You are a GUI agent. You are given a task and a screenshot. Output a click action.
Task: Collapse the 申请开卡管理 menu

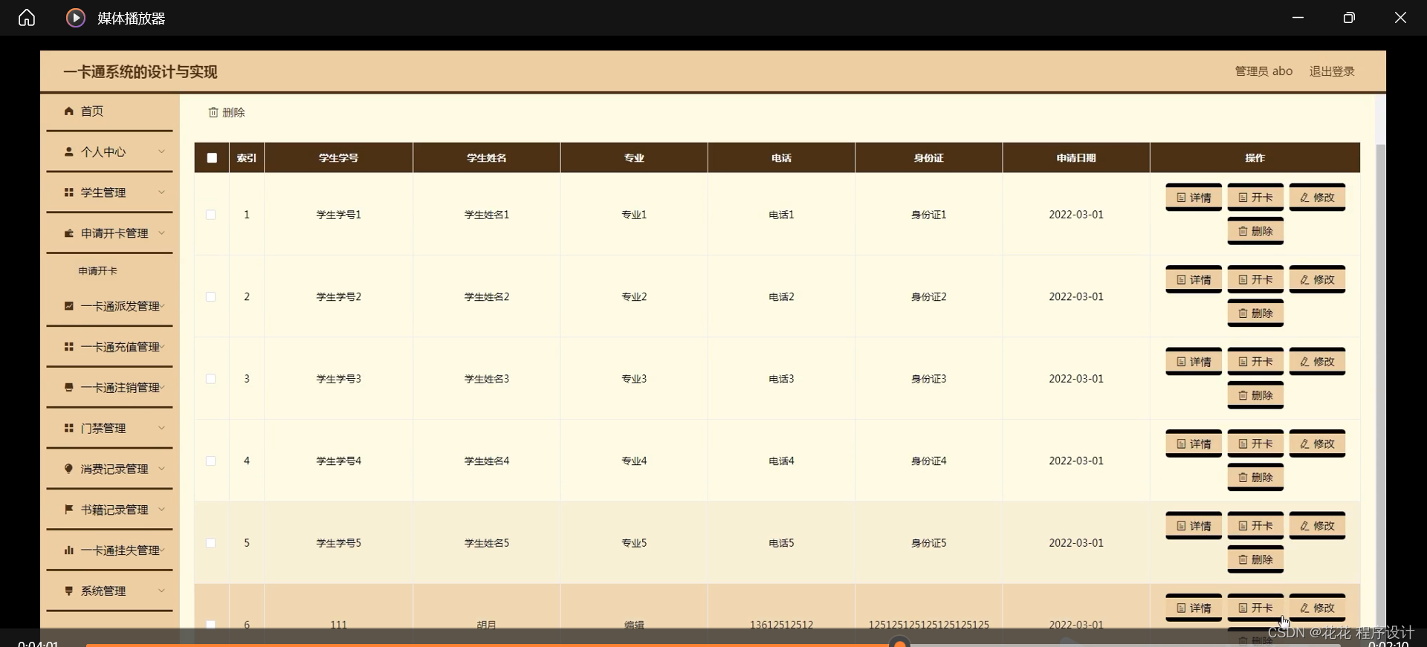click(109, 233)
